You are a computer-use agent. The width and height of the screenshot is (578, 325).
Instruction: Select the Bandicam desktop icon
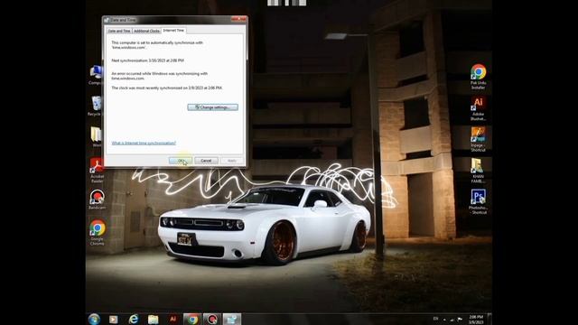click(x=97, y=200)
